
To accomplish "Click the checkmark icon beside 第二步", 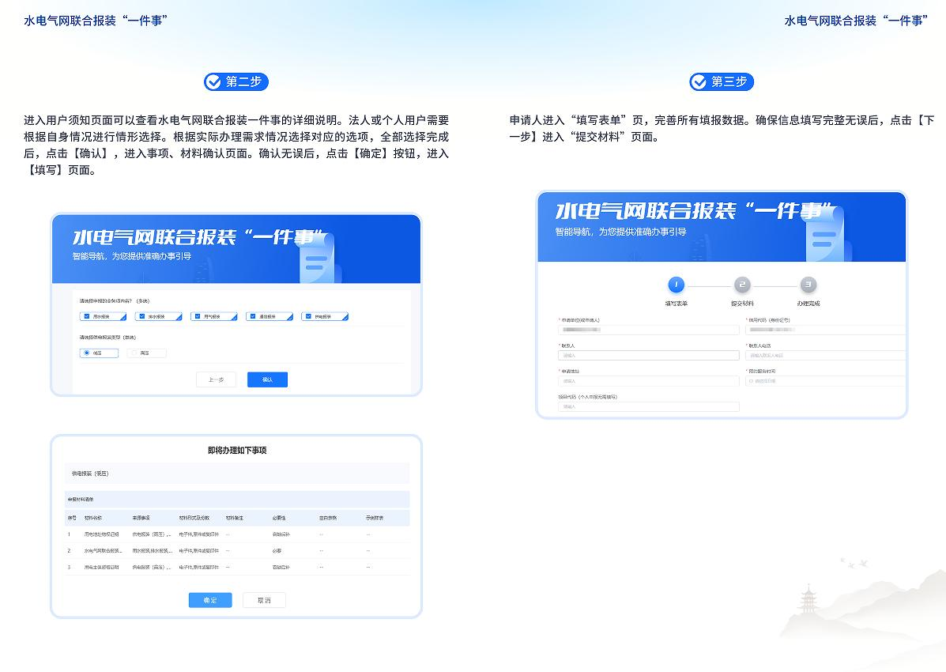I will tap(213, 81).
